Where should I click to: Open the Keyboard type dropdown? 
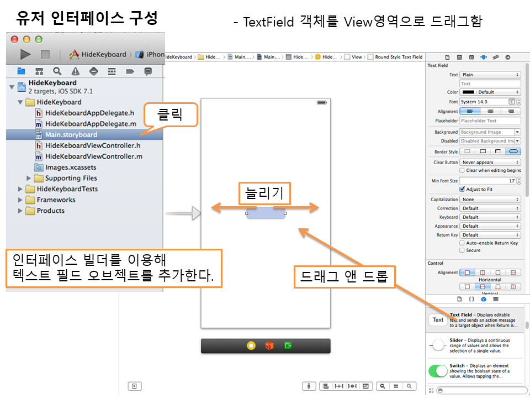(x=490, y=217)
